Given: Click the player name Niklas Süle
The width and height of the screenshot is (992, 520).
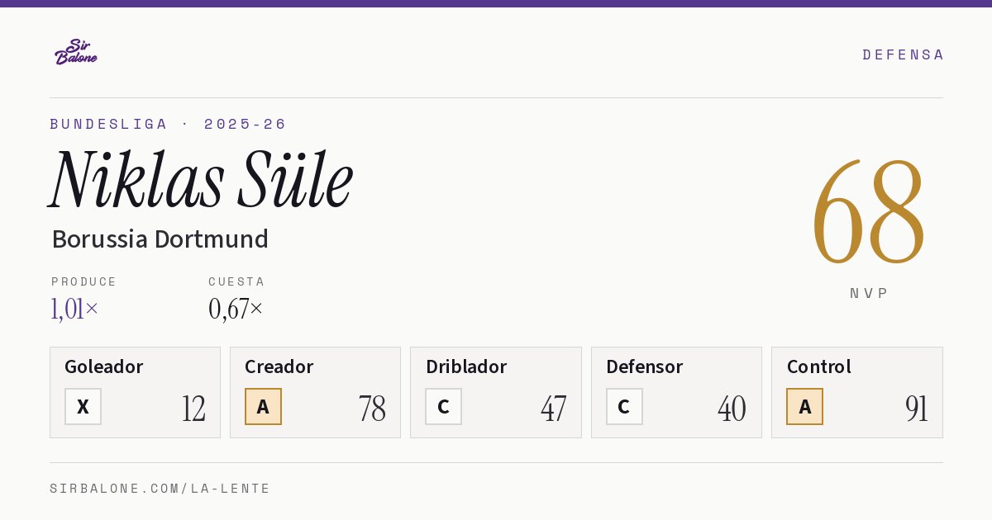Looking at the screenshot, I should [x=201, y=179].
